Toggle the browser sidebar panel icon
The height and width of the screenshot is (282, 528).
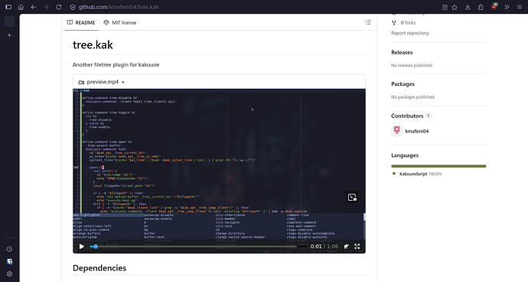pos(8,7)
